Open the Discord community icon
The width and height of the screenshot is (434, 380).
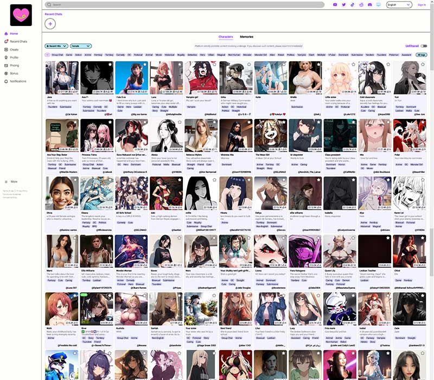tap(369, 5)
